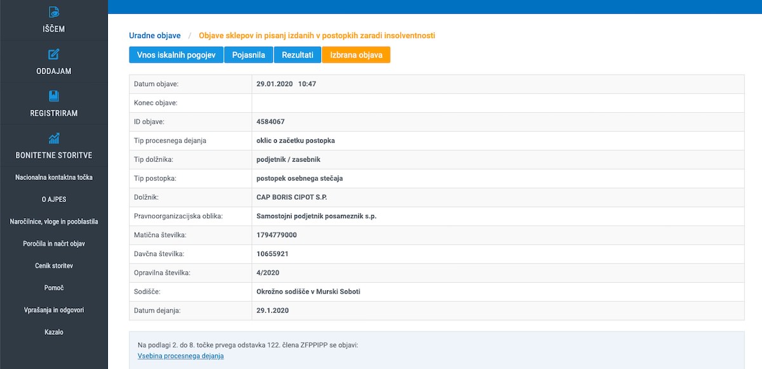Visit Poročila in načrt objav

(54, 244)
